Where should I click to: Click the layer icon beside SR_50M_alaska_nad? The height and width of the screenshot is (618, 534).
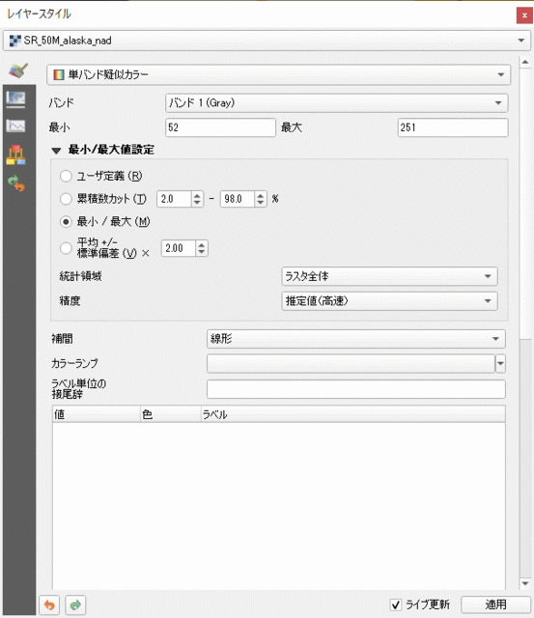(x=15, y=41)
